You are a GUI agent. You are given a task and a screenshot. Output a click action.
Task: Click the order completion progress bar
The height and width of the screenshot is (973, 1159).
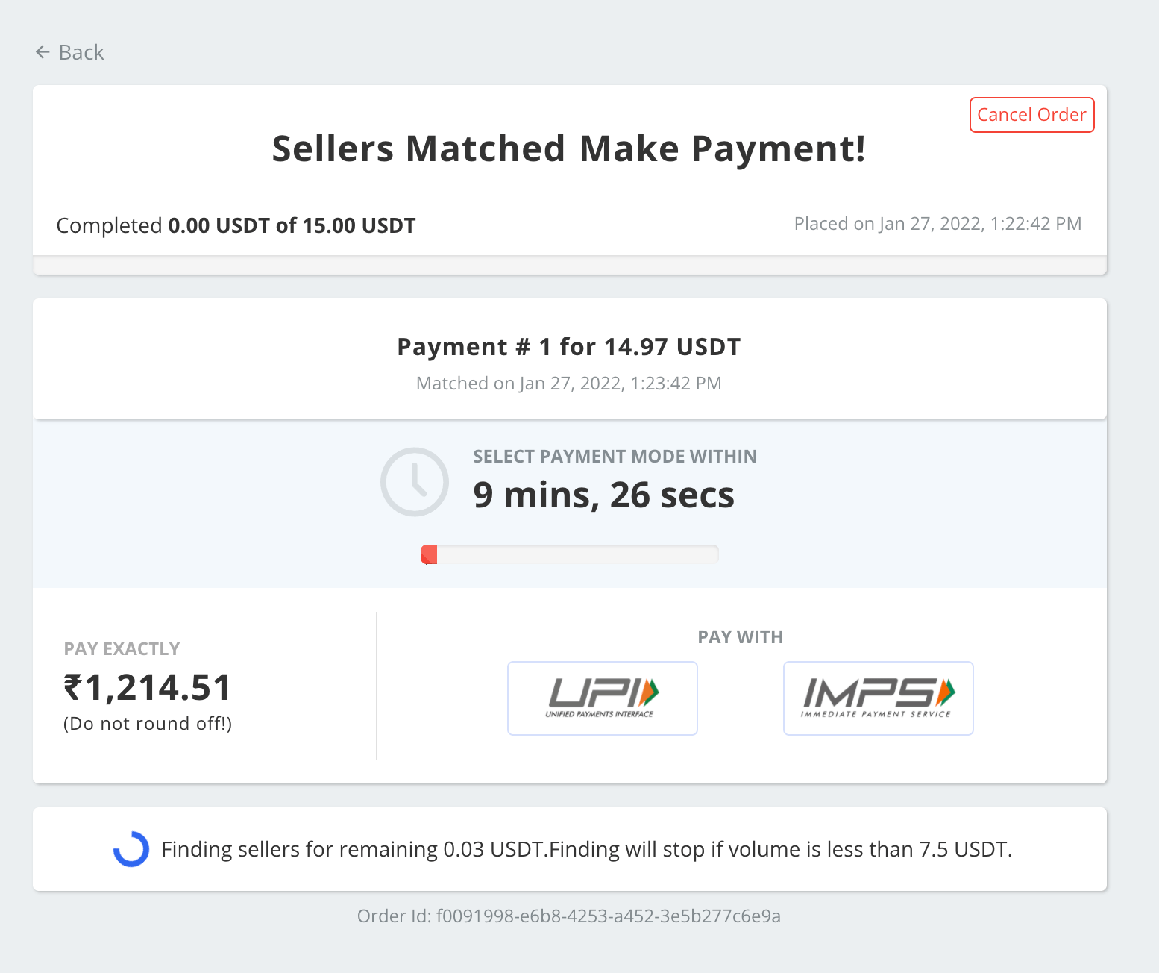click(x=570, y=265)
